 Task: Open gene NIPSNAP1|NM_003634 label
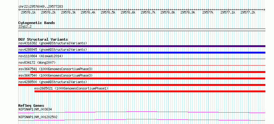click(35, 110)
